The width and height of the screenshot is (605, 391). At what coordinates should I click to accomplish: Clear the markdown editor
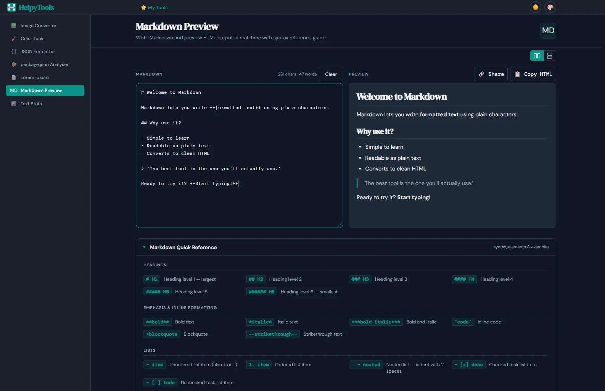331,74
